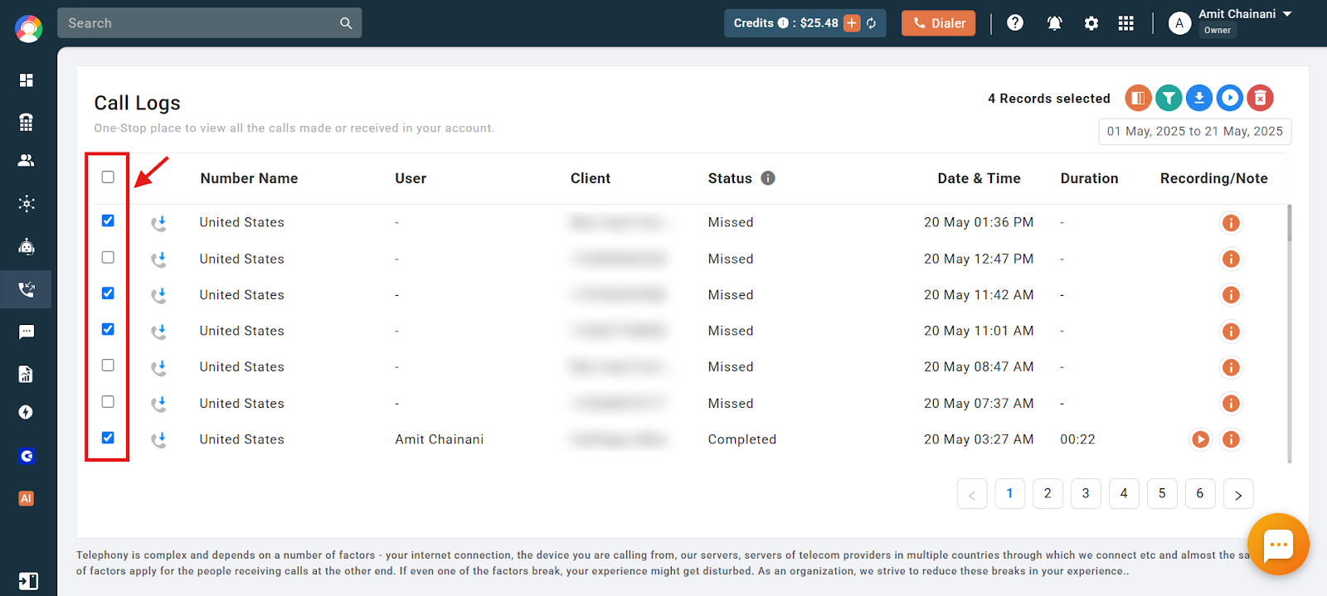
Task: Open the apps grid icon
Action: (1125, 23)
